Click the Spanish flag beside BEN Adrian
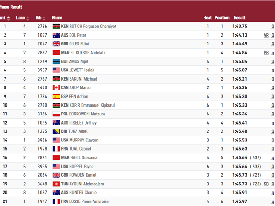275x206 pixels. tap(57, 97)
